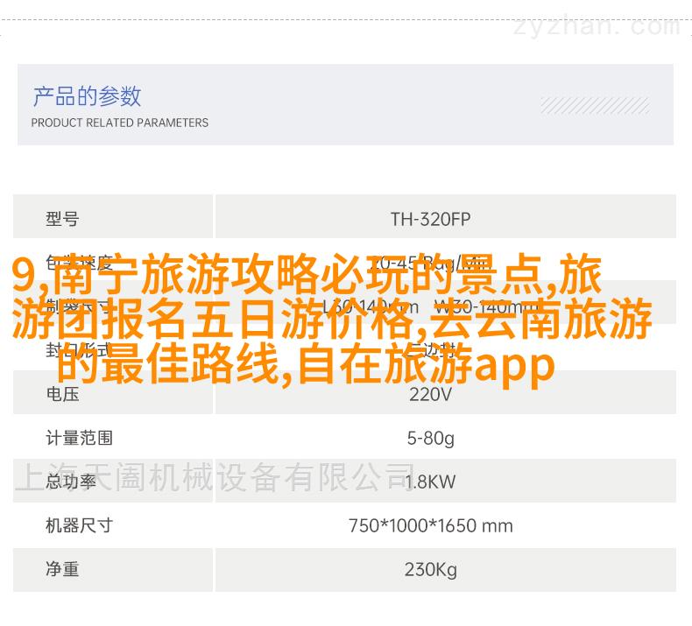Select the 净重 row label
This screenshot has height=626, width=692.
point(62,569)
